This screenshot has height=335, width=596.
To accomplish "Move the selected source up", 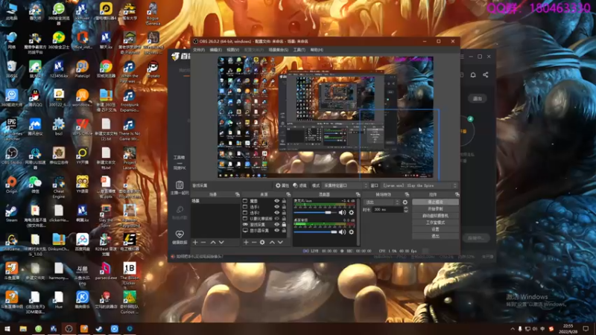I will (272, 243).
